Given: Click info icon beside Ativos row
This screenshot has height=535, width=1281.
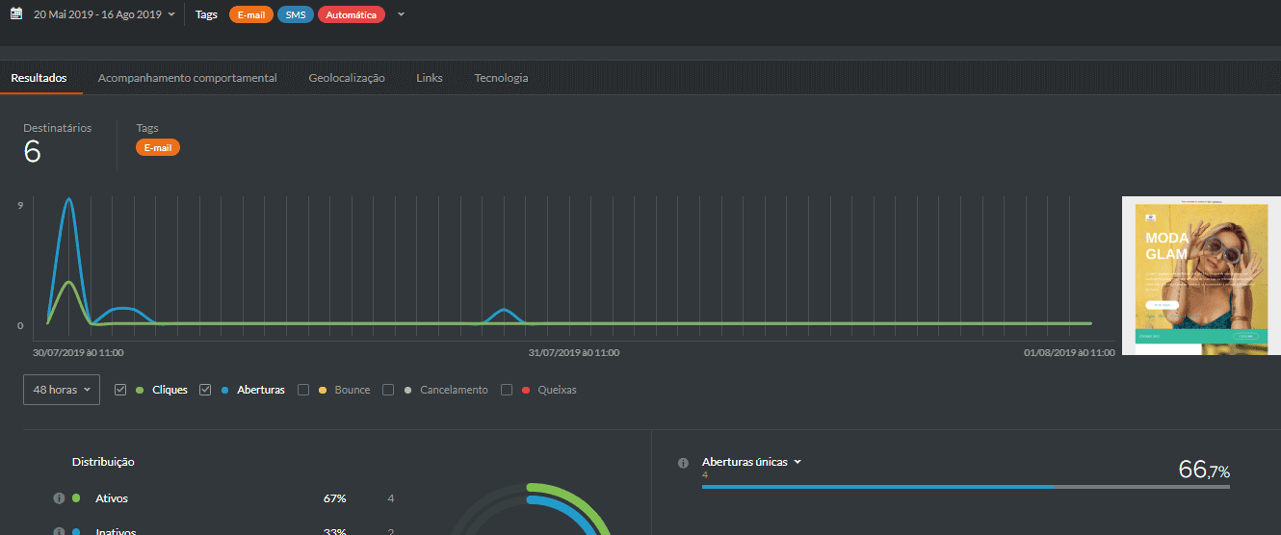Looking at the screenshot, I should [x=59, y=498].
